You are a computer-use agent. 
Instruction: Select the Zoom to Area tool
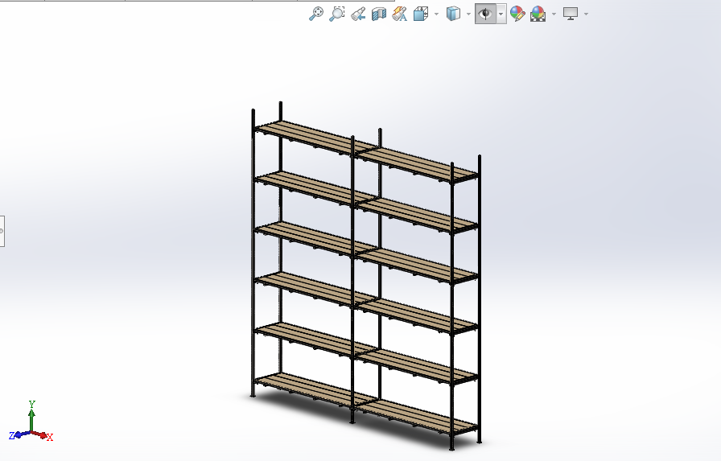[x=336, y=14]
